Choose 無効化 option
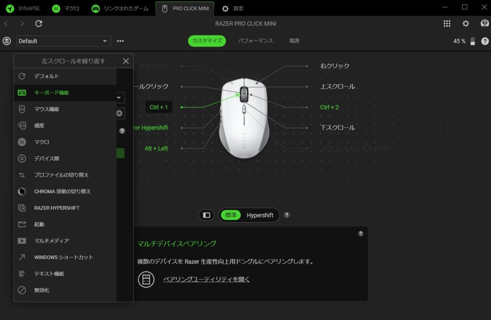The image size is (491, 320). 65,290
